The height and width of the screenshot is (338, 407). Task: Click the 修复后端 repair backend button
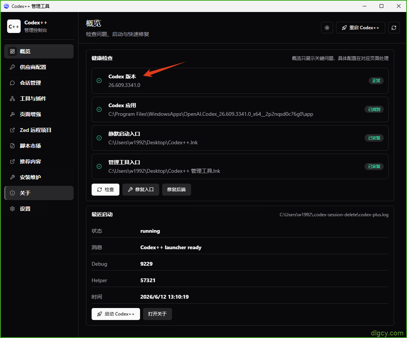click(x=176, y=190)
